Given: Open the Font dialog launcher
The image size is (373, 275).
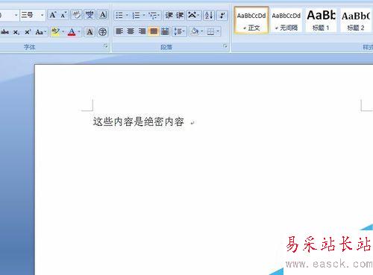Looking at the screenshot, I should click(106, 46).
